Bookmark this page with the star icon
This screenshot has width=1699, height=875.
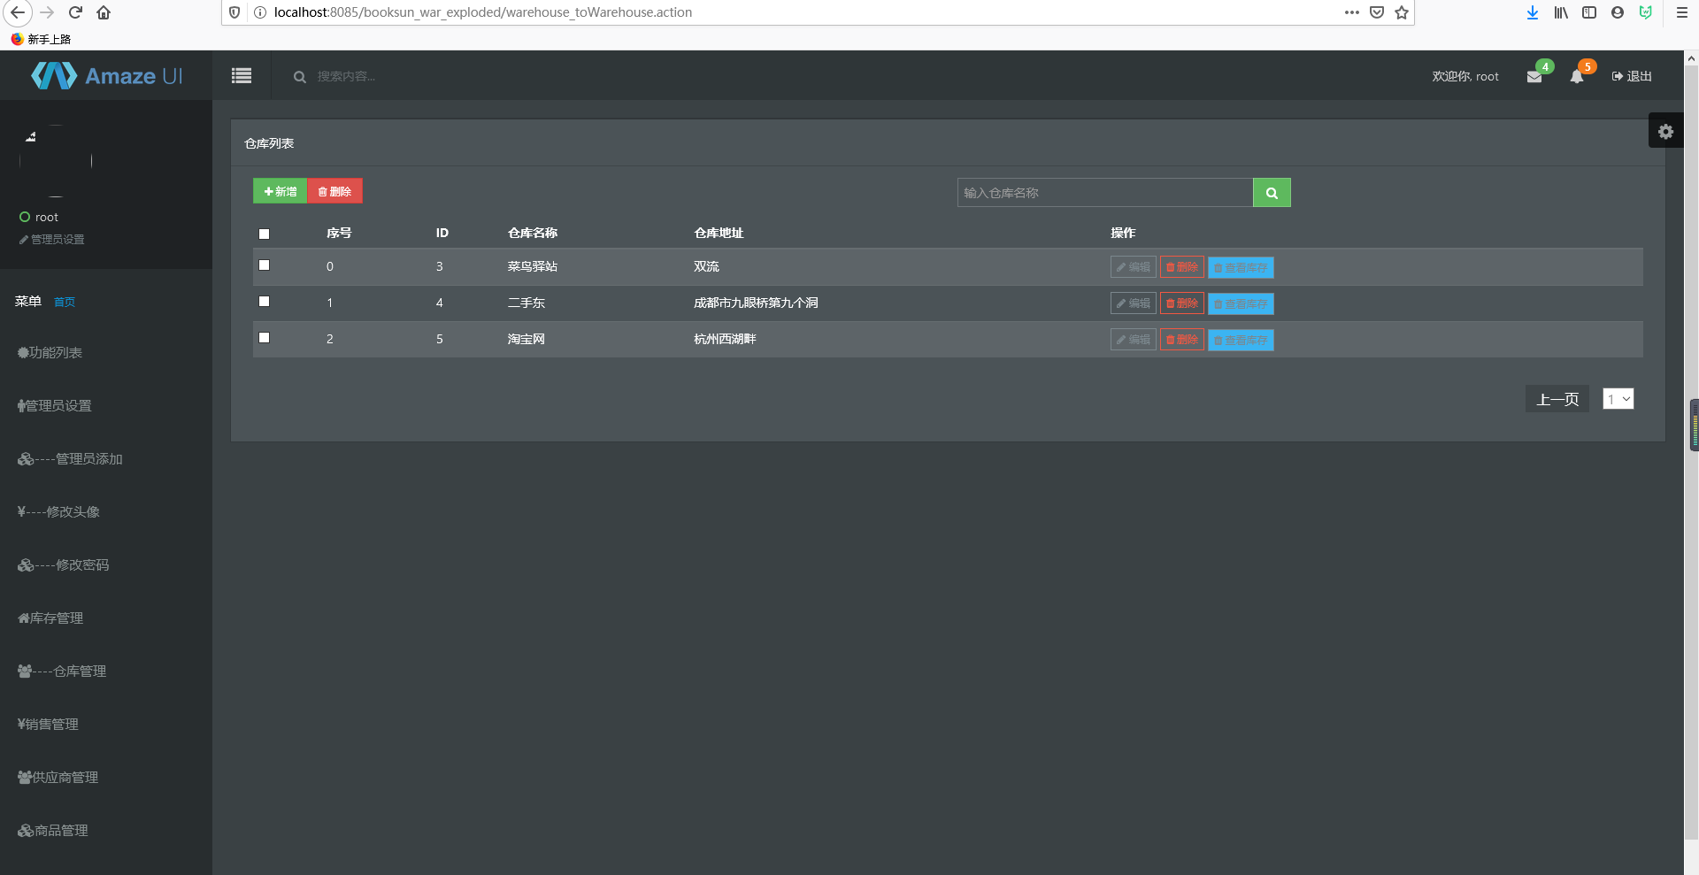pos(1402,12)
